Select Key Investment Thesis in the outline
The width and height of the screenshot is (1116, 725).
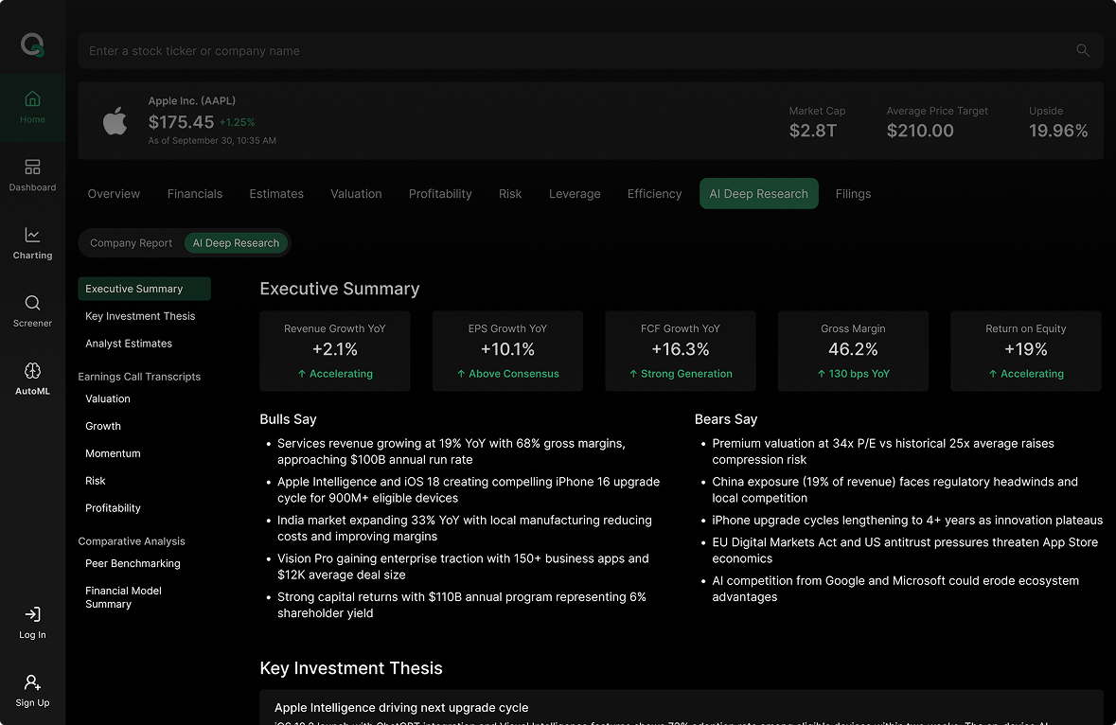click(140, 316)
